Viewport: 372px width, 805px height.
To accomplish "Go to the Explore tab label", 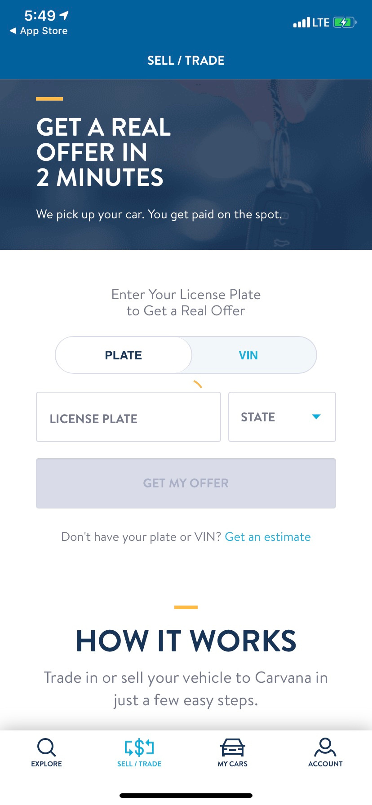I will (46, 764).
